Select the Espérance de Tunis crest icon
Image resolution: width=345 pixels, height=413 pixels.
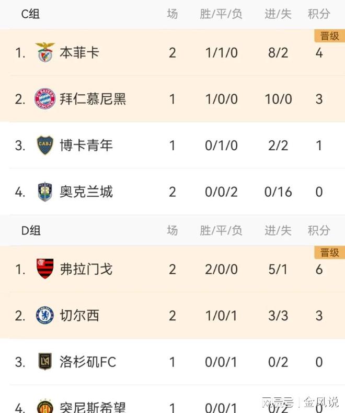pos(45,406)
